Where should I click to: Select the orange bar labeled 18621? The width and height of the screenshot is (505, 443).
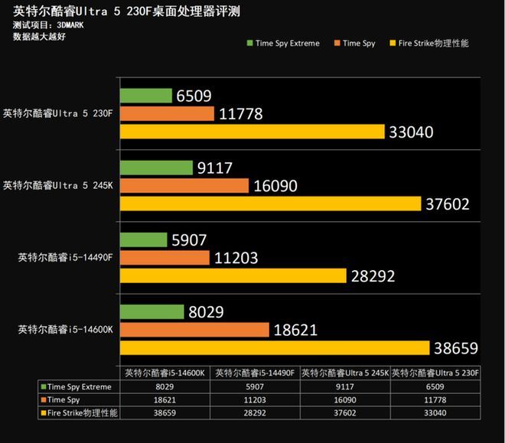point(194,330)
